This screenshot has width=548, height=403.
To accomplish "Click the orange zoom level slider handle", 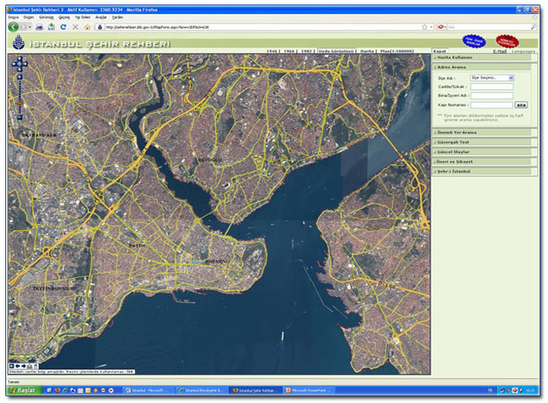I will coord(20,105).
